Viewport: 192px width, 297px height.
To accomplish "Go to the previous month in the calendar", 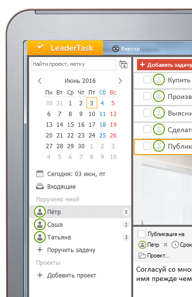I will 40,80.
